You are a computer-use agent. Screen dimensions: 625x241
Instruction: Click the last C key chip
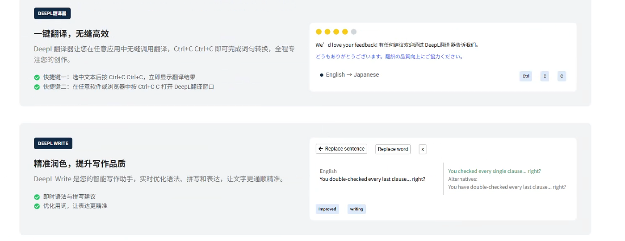coord(562,76)
